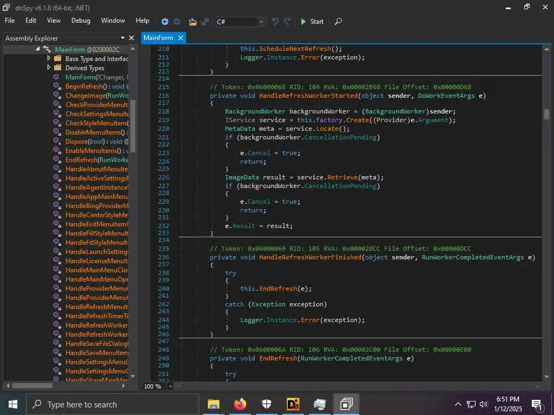Close the Assembly Explorer panel

(131, 38)
